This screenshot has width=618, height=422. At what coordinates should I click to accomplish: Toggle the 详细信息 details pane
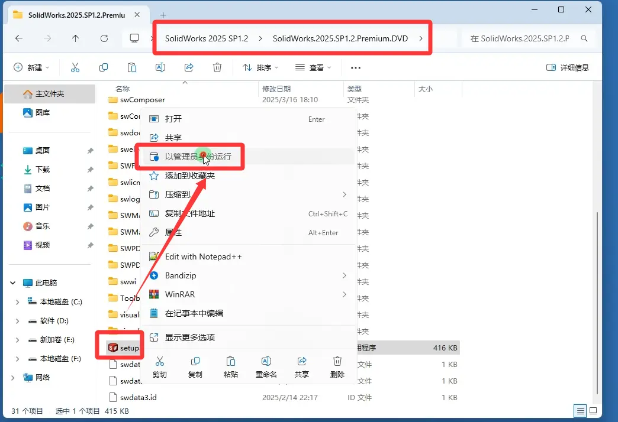(568, 68)
